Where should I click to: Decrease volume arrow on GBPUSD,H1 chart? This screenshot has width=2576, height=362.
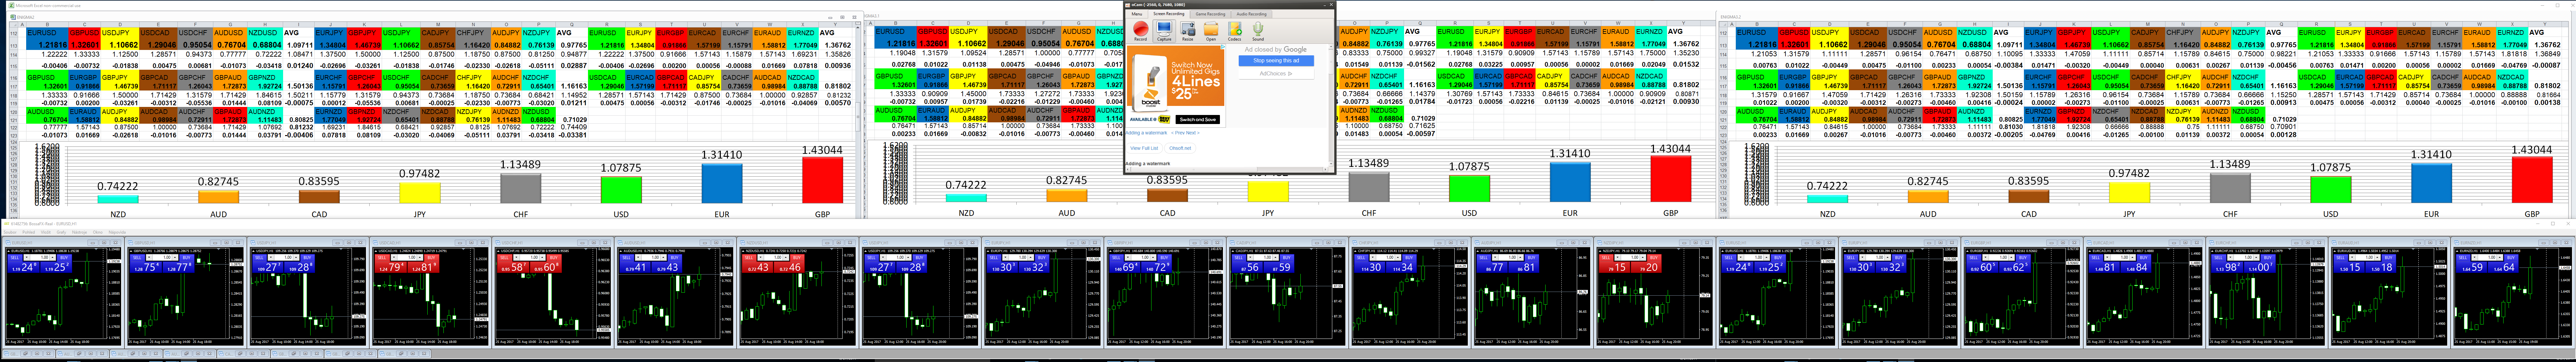[x=149, y=258]
